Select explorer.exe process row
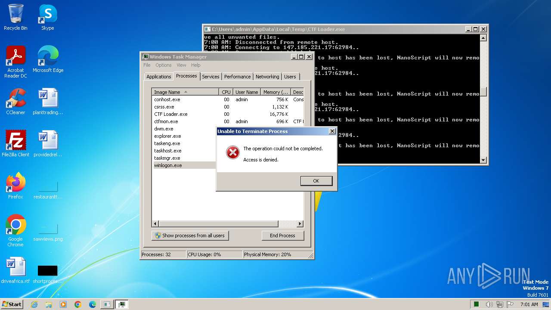Screen dimensions: 551x310 184,136
